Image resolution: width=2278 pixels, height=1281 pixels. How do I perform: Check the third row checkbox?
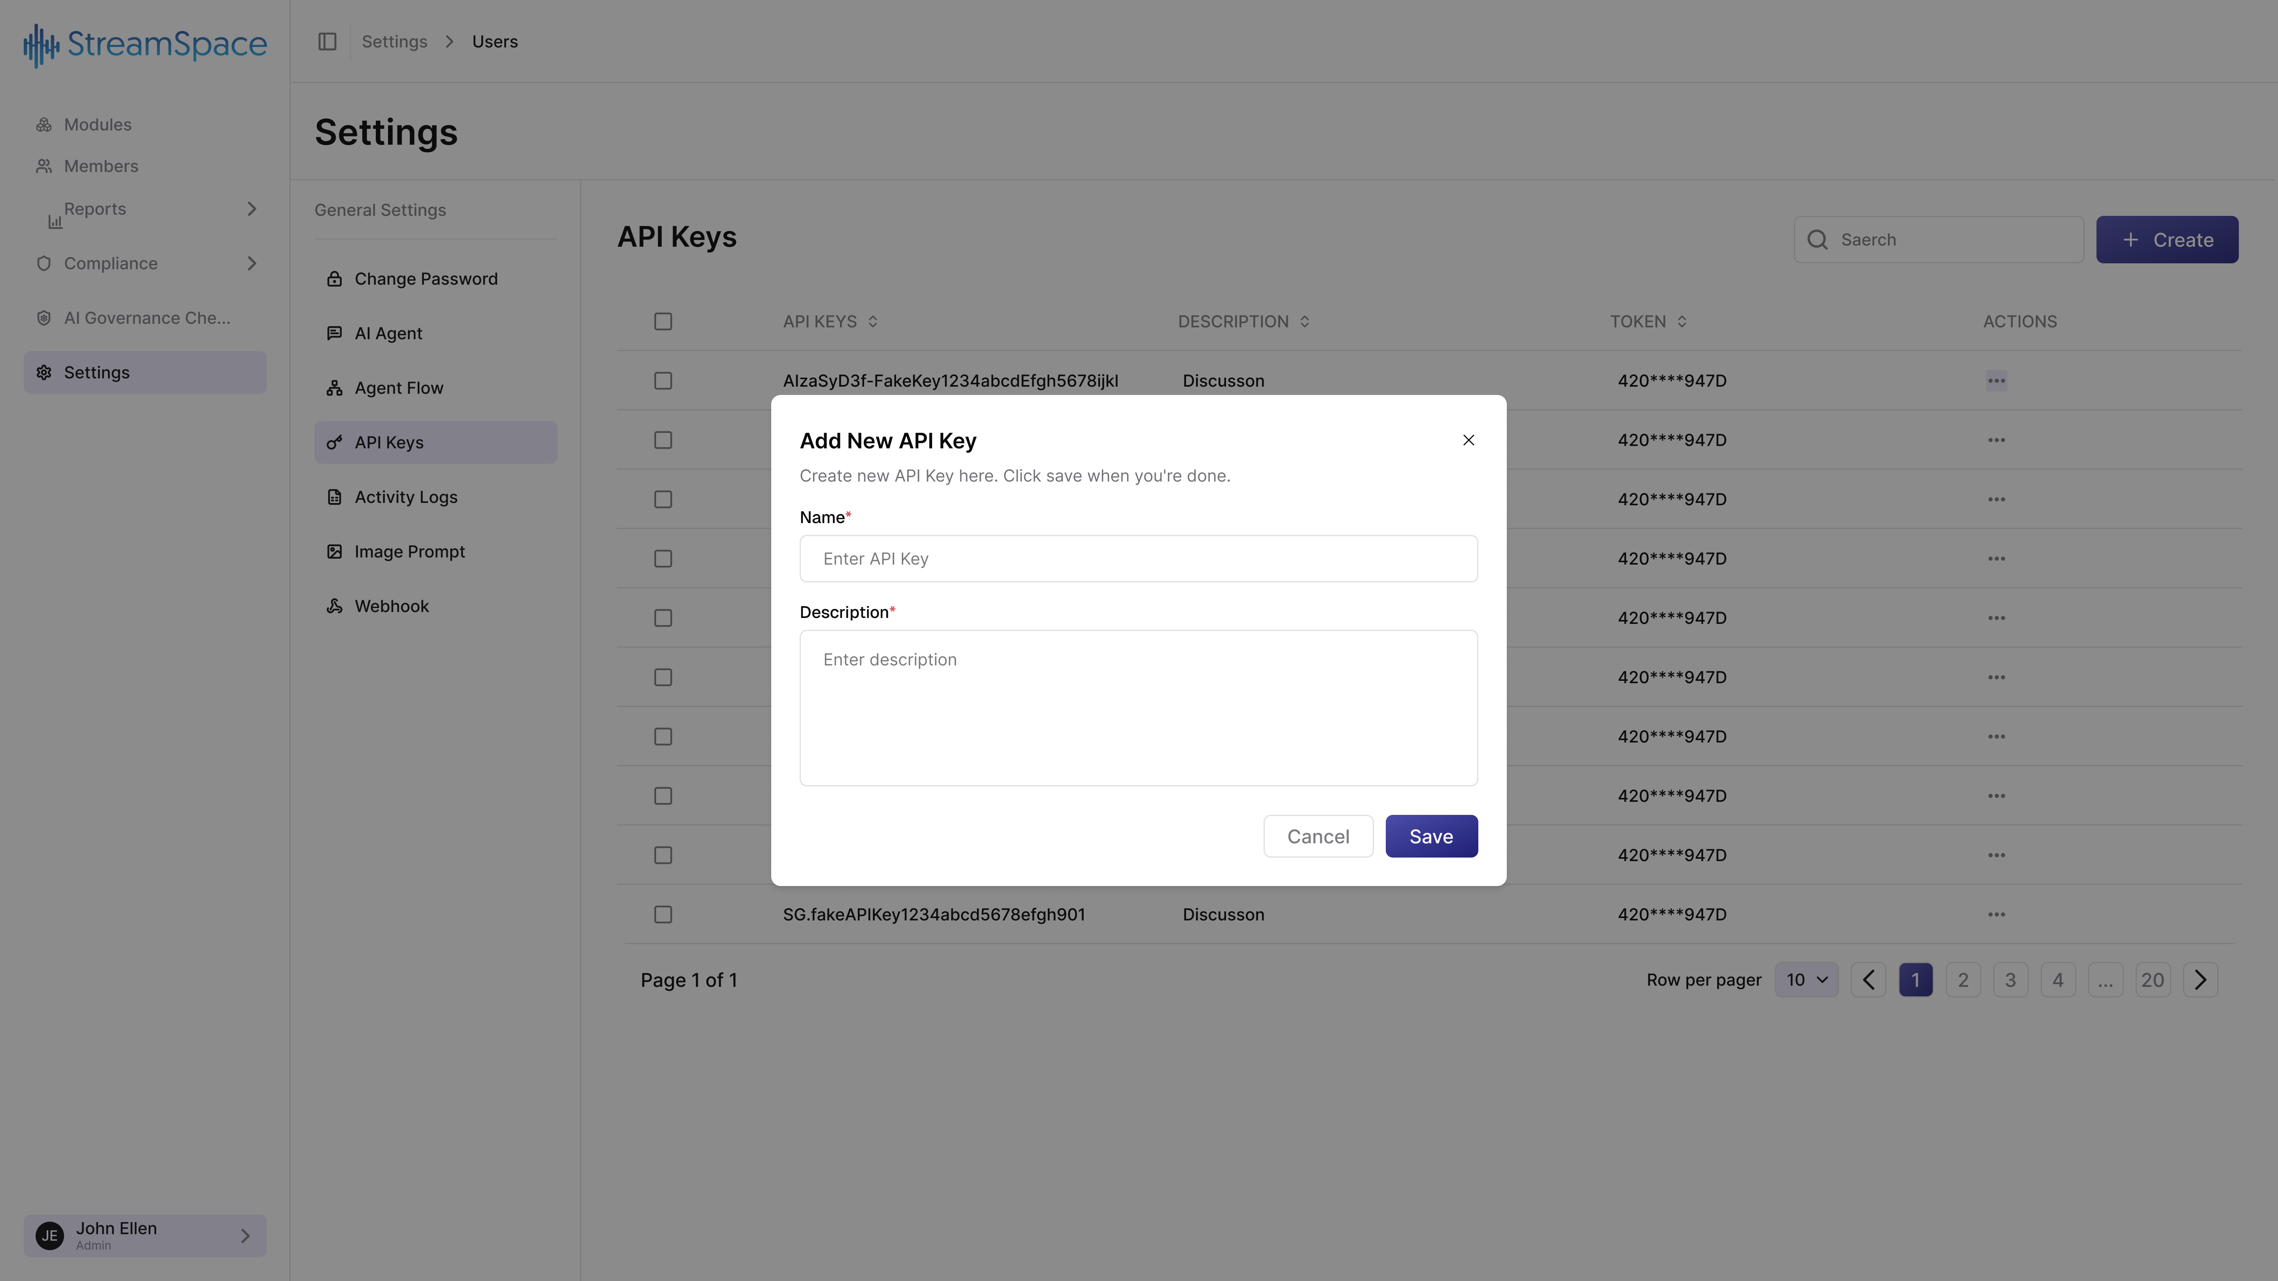(x=663, y=499)
